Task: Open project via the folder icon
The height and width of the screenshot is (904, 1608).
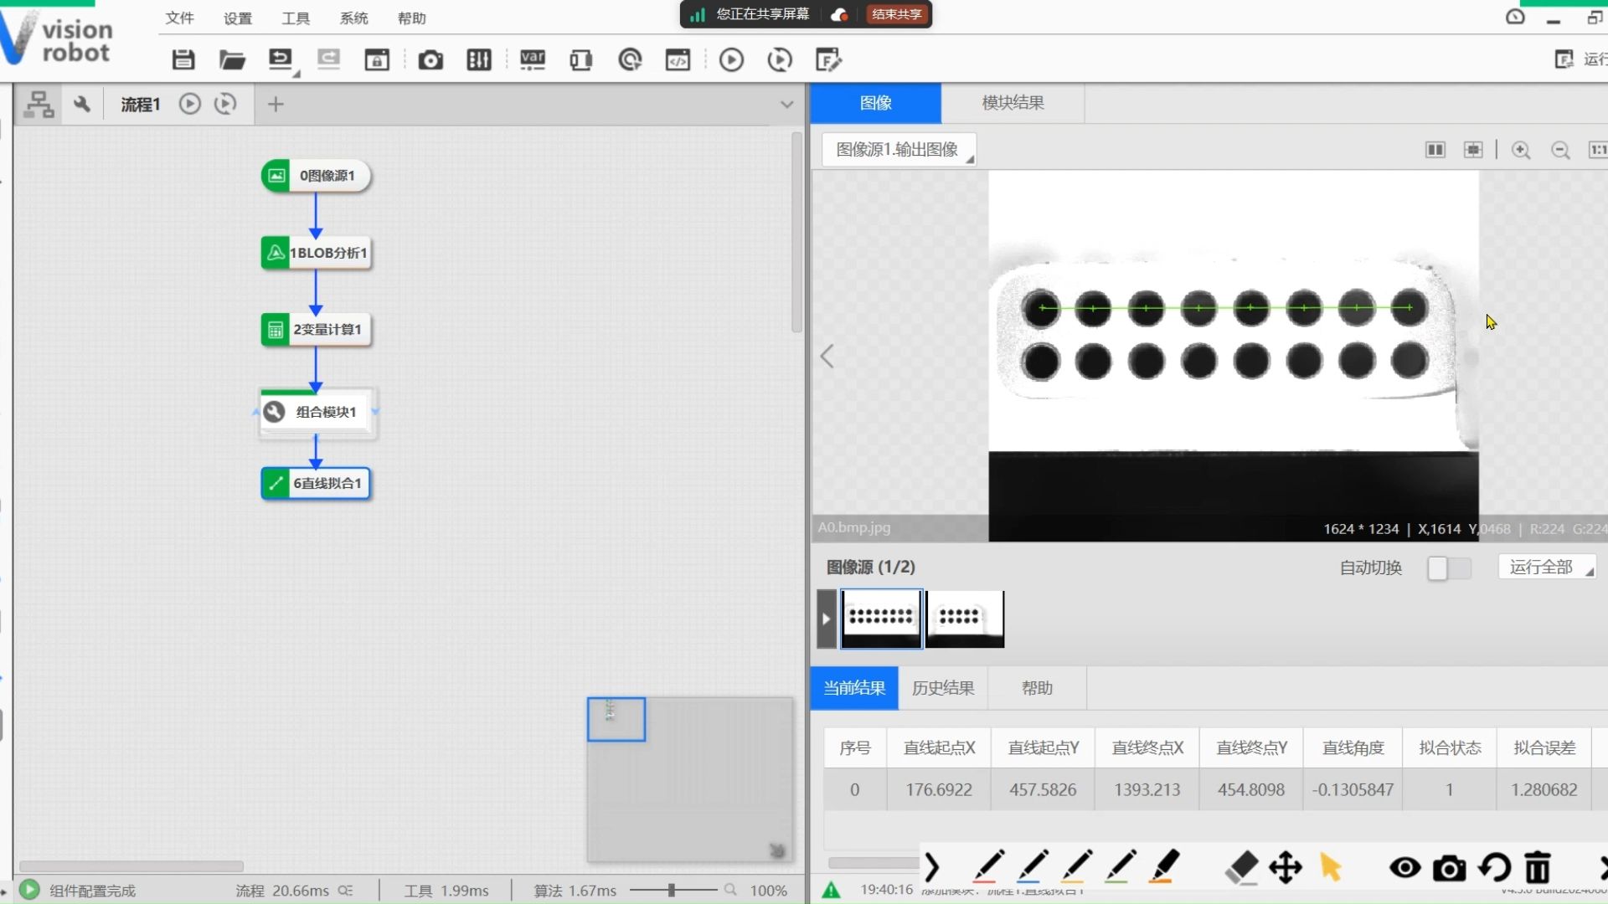Action: coord(232,59)
